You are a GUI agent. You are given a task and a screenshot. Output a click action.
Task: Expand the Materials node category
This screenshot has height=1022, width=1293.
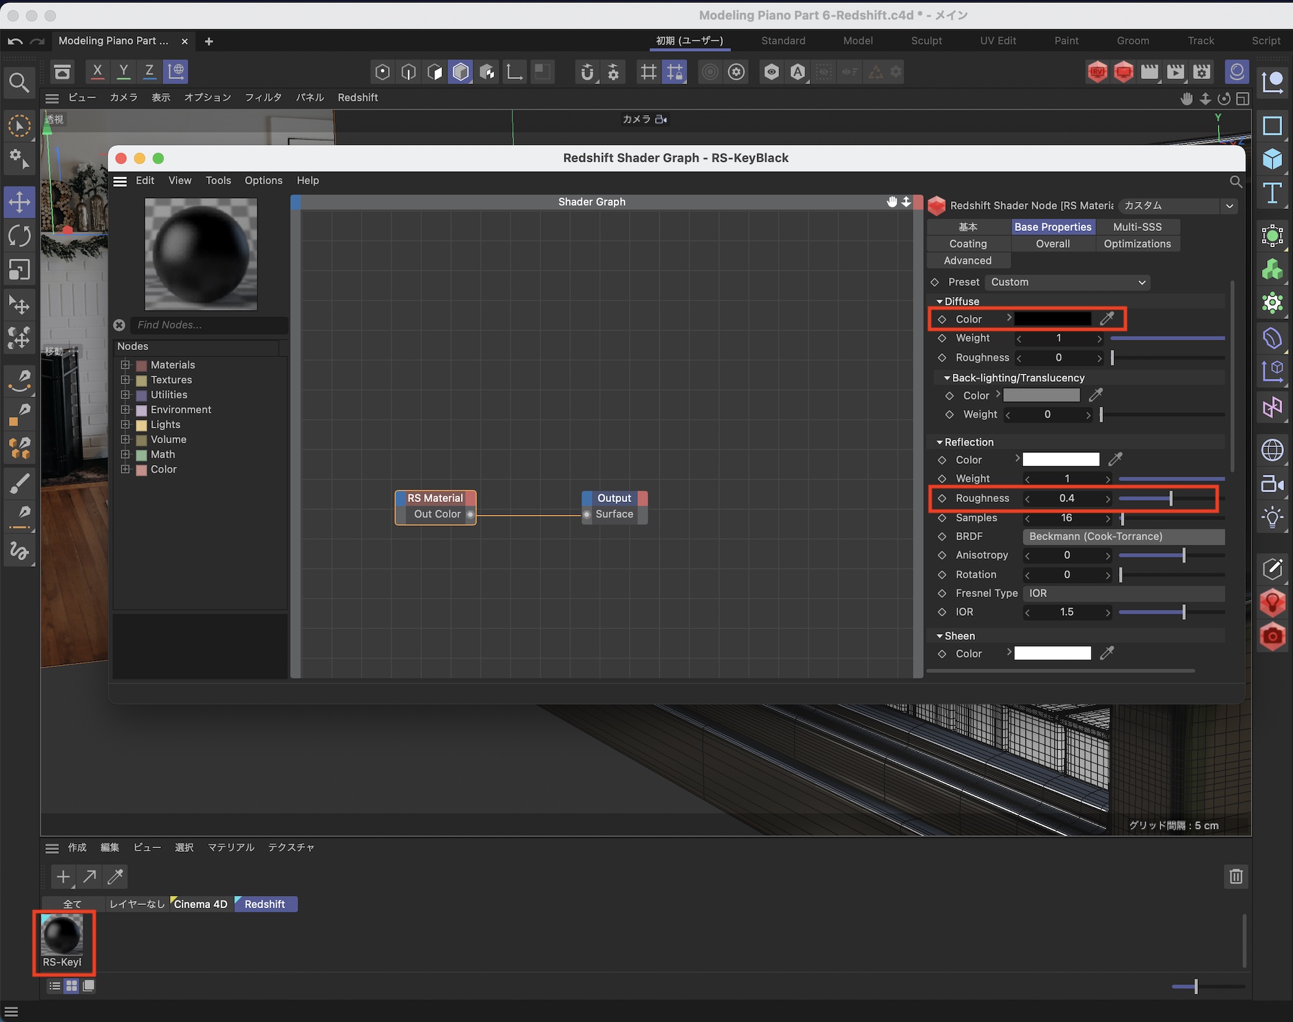(125, 365)
